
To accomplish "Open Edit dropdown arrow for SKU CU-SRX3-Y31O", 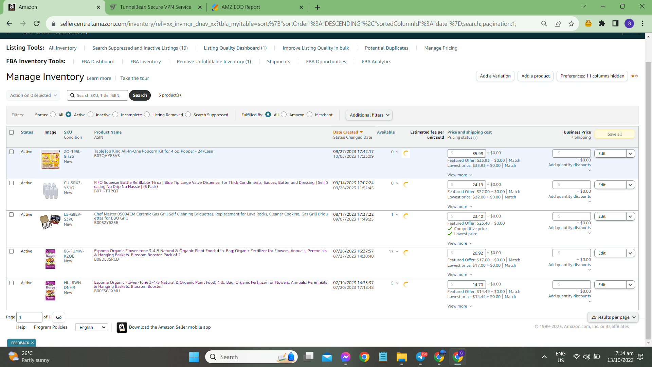I will (x=631, y=185).
